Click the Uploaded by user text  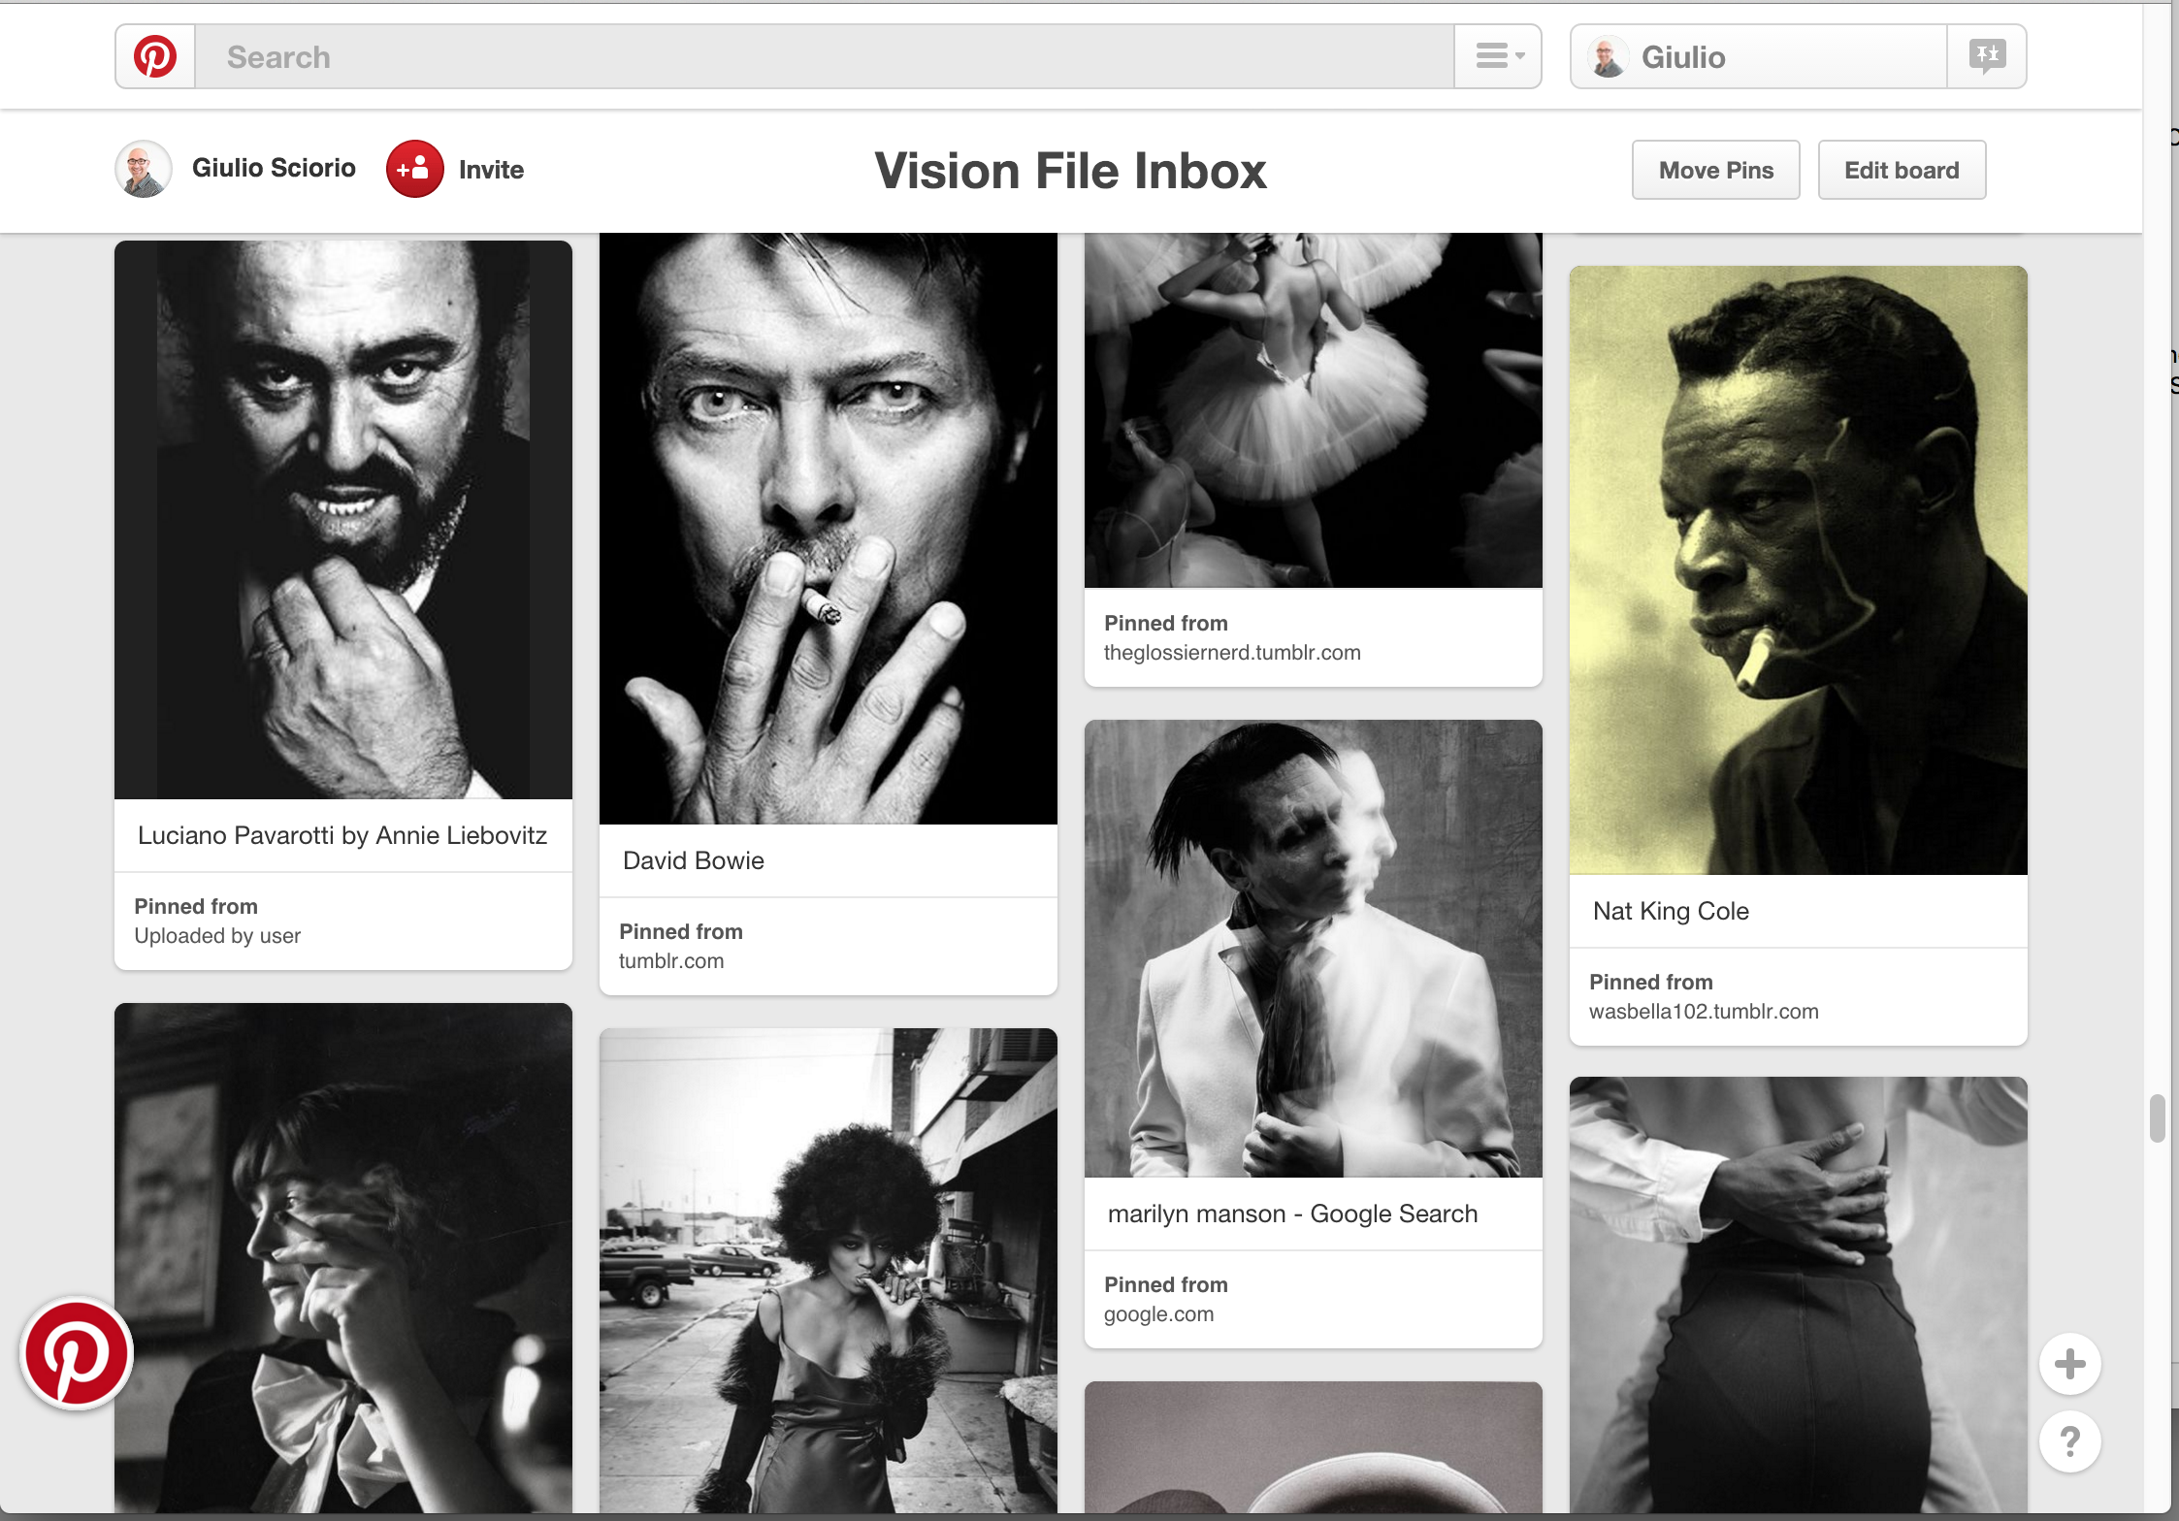pos(217,935)
